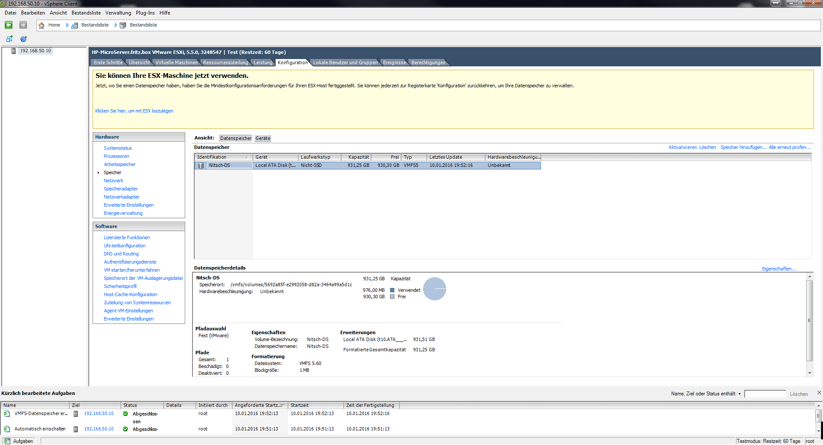Close the recent tasks panel

pyautogui.click(x=819, y=392)
